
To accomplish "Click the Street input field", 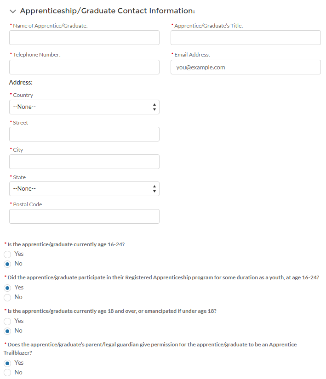I will pyautogui.click(x=84, y=134).
